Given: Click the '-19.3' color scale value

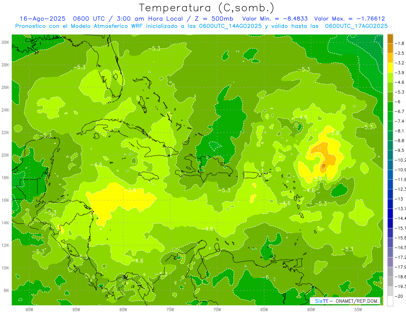Looking at the screenshot, I should click(401, 287).
